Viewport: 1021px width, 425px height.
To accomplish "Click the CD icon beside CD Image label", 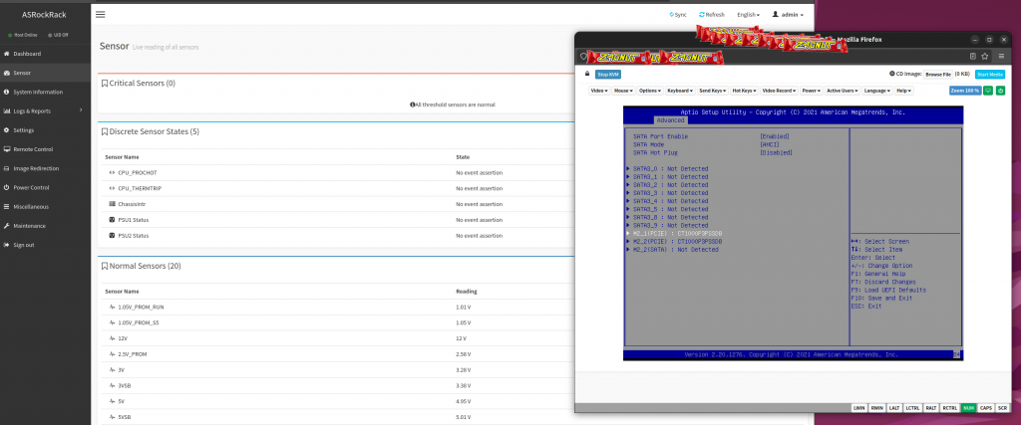I will tap(892, 74).
